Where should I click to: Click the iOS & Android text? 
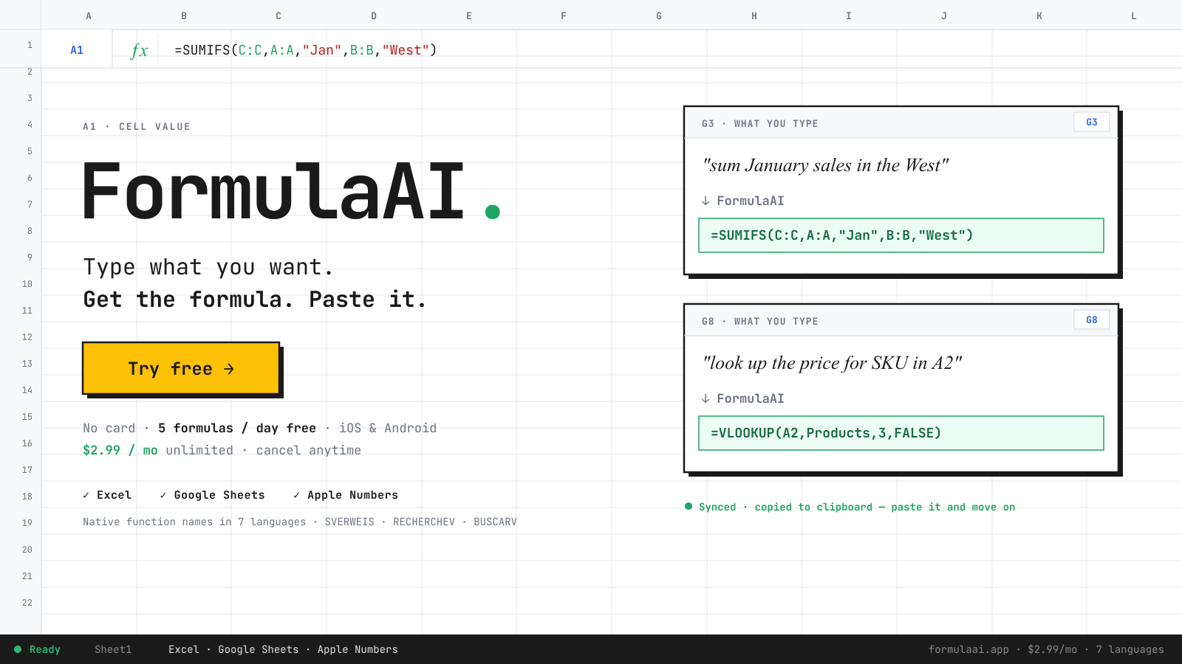(x=388, y=428)
